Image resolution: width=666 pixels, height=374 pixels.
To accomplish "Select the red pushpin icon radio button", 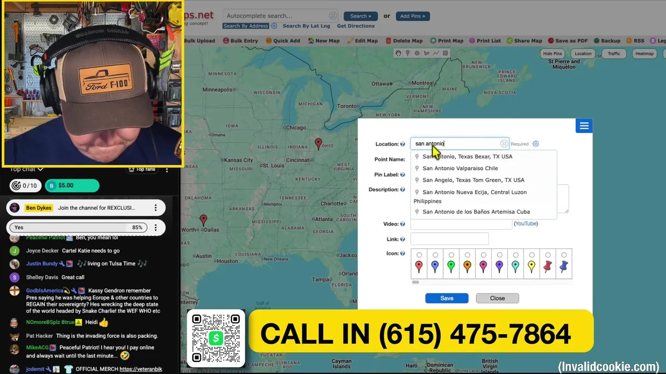I will click(548, 255).
